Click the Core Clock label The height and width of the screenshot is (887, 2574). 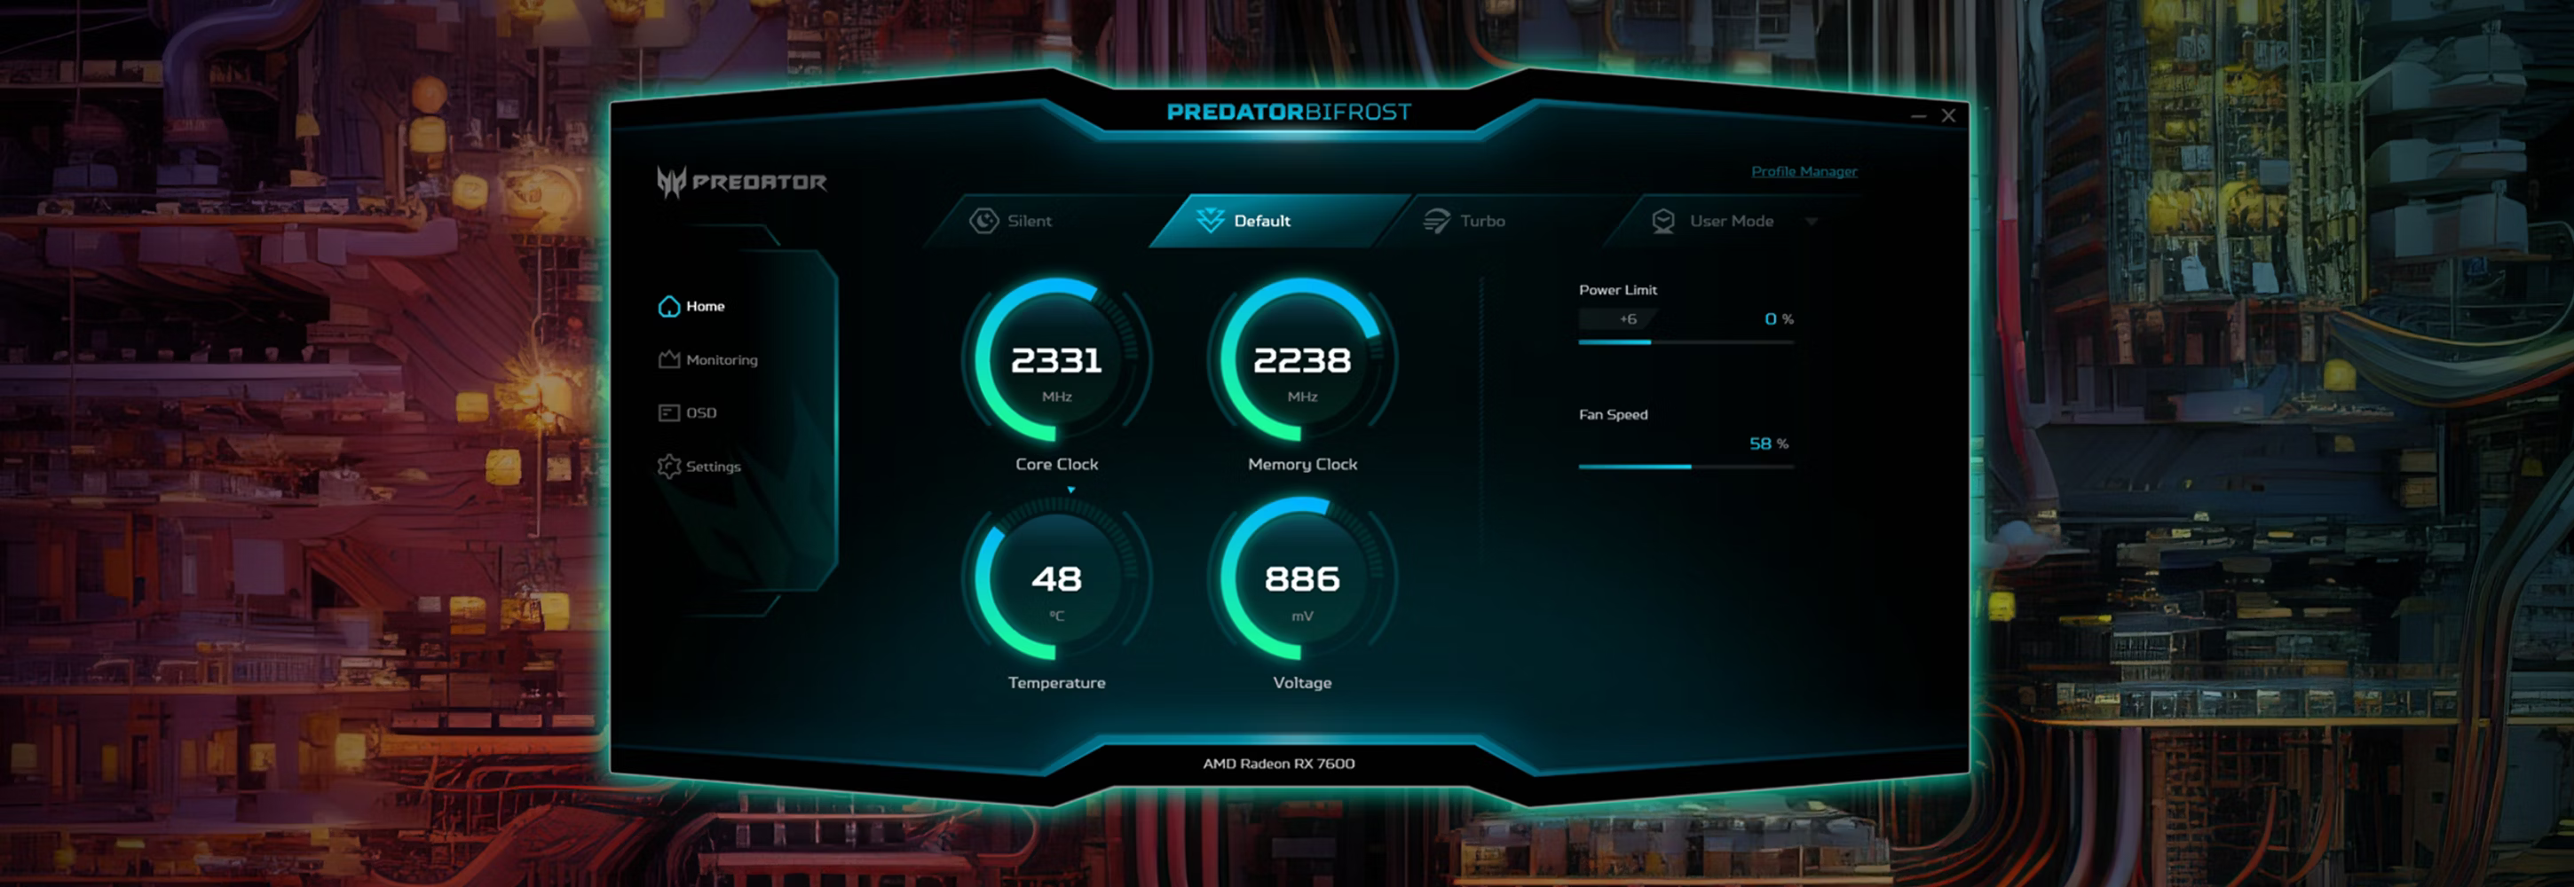point(1056,464)
